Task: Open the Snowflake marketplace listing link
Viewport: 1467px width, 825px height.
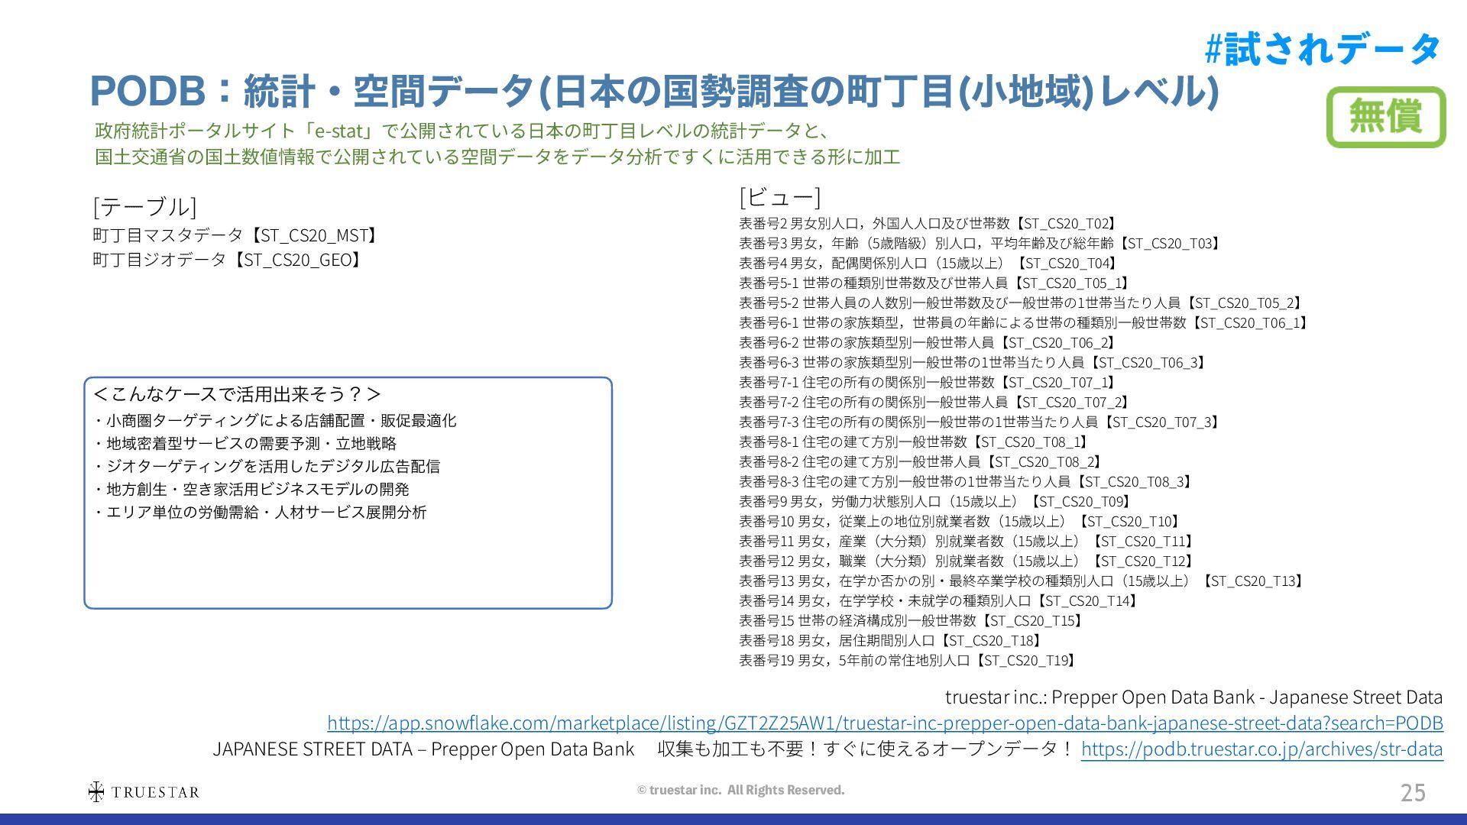Action: [885, 723]
